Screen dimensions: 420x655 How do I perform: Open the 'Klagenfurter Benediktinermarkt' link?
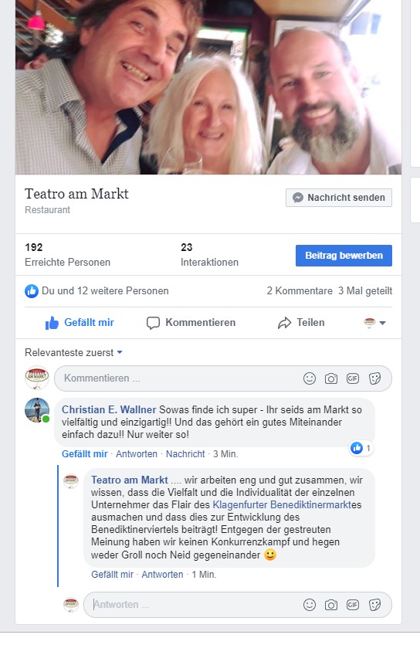click(x=282, y=504)
